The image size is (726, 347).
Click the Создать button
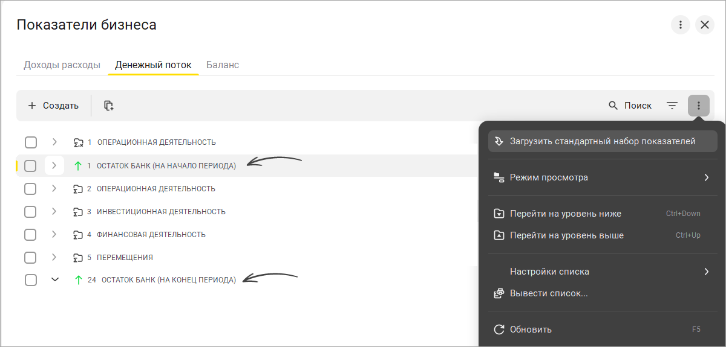[x=53, y=106]
